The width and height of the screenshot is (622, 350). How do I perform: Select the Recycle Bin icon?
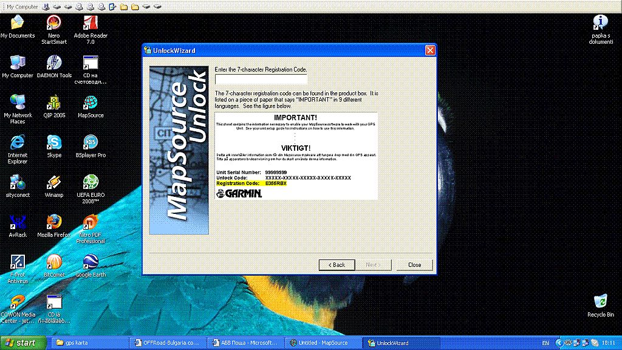pyautogui.click(x=600, y=301)
